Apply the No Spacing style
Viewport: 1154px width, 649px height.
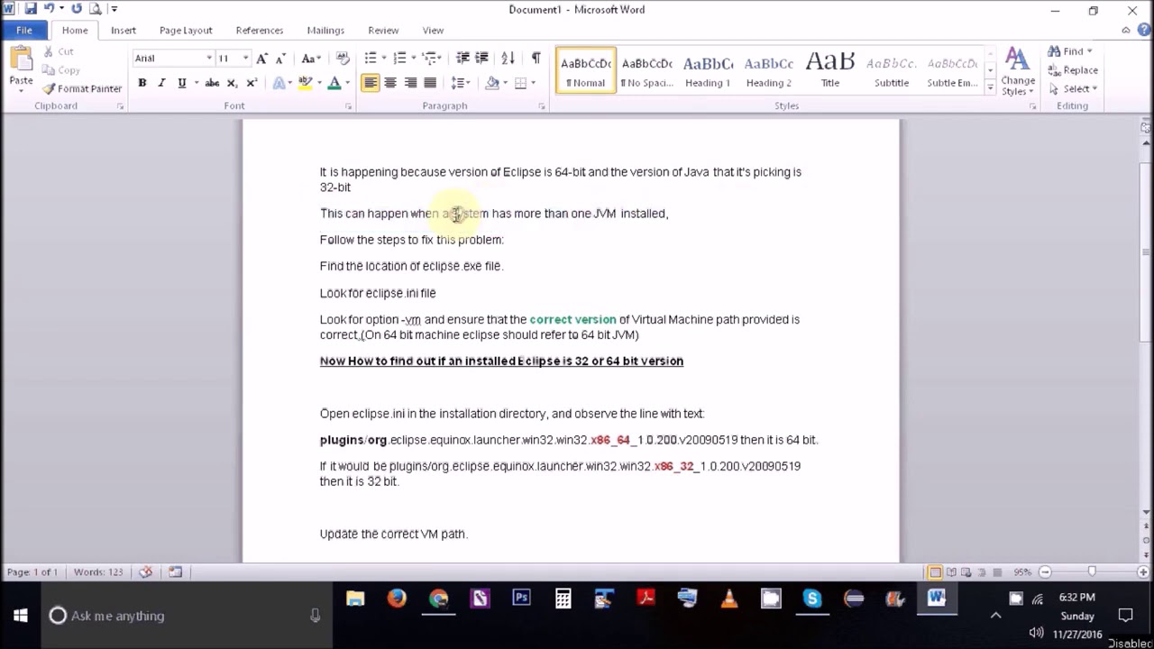point(647,70)
